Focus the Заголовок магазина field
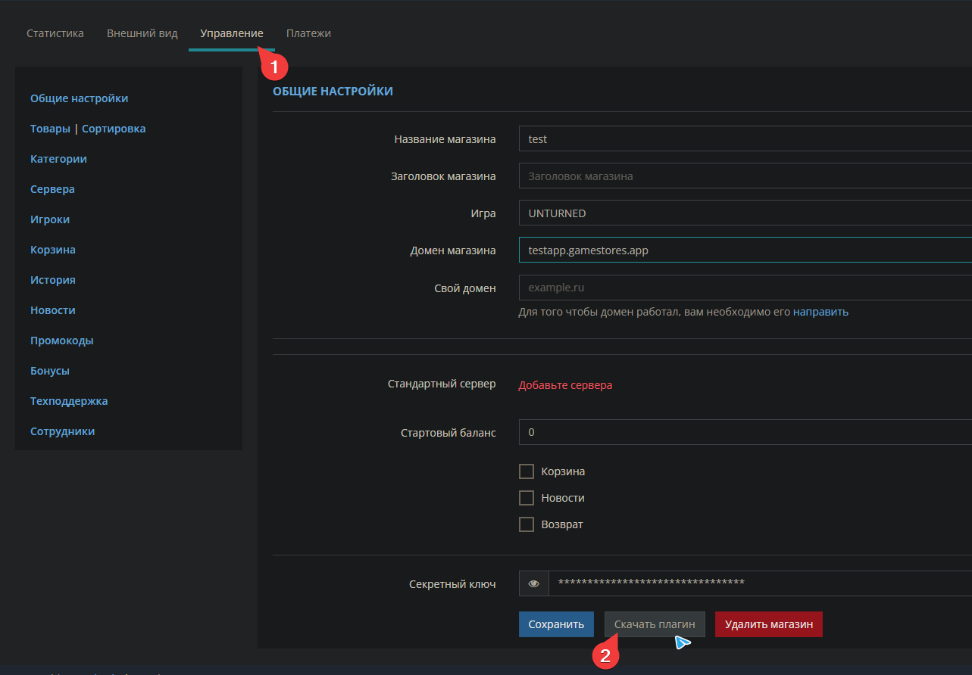972x675 pixels. pyautogui.click(x=745, y=176)
